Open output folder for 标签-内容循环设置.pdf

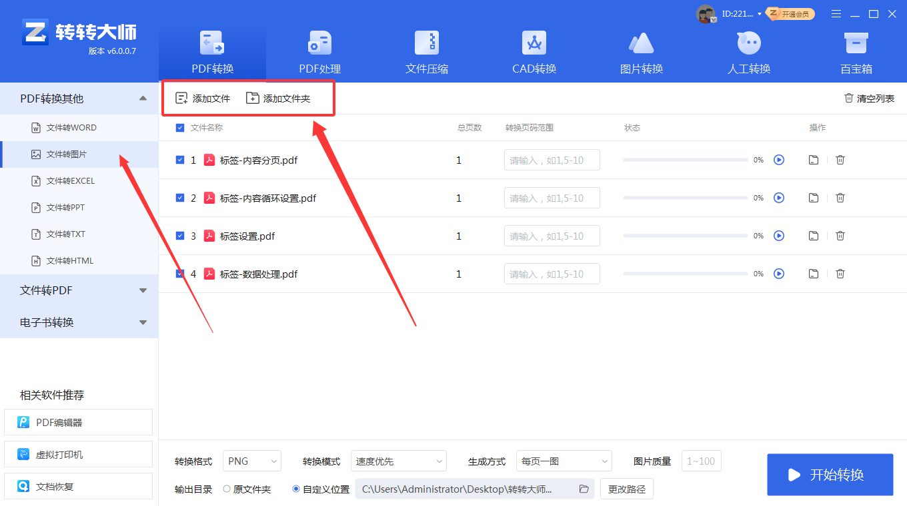coord(814,198)
